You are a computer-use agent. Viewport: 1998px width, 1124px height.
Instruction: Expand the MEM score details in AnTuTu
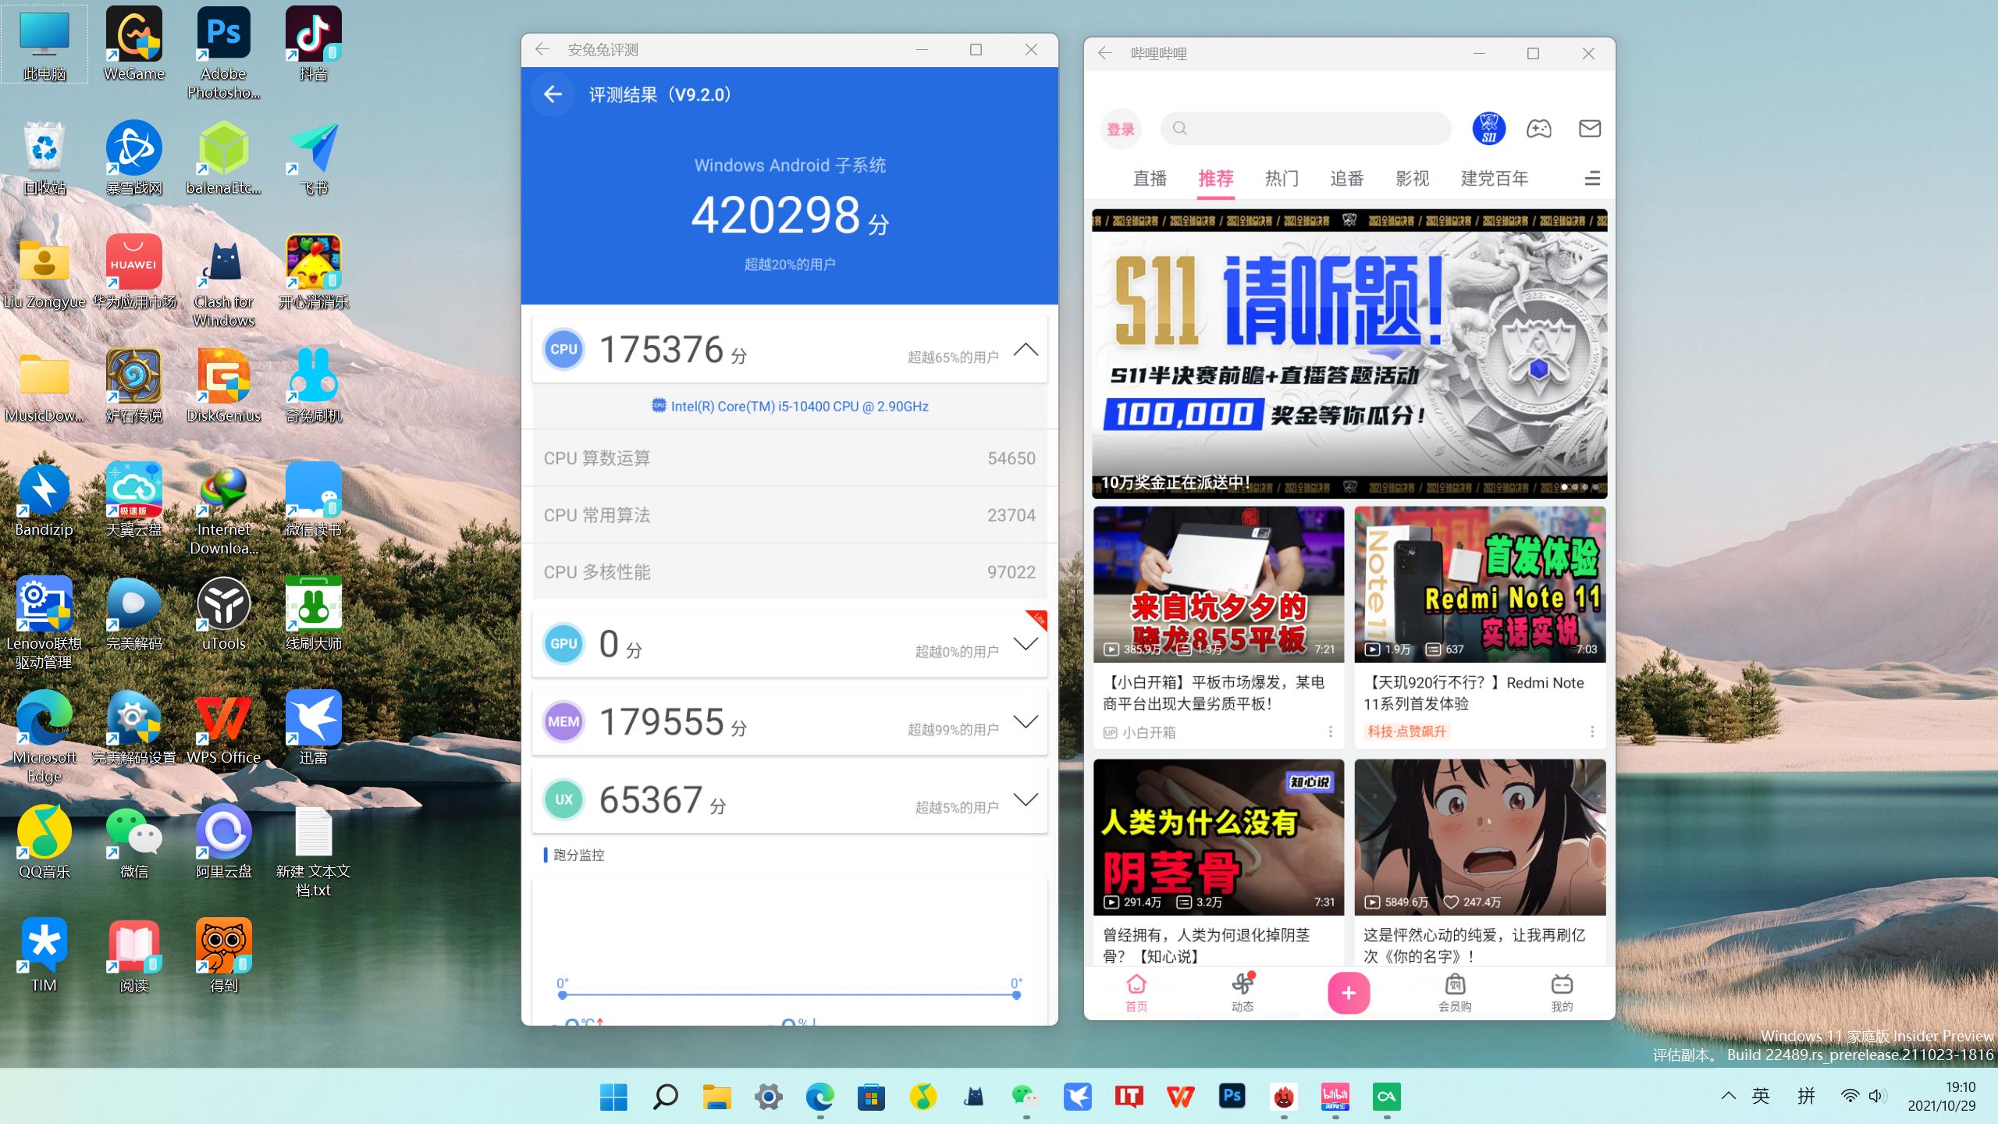(x=1025, y=722)
